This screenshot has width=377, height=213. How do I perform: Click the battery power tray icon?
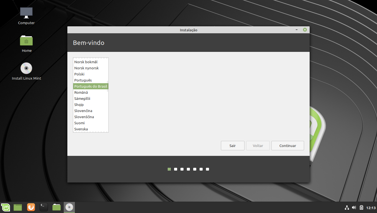[361, 207]
